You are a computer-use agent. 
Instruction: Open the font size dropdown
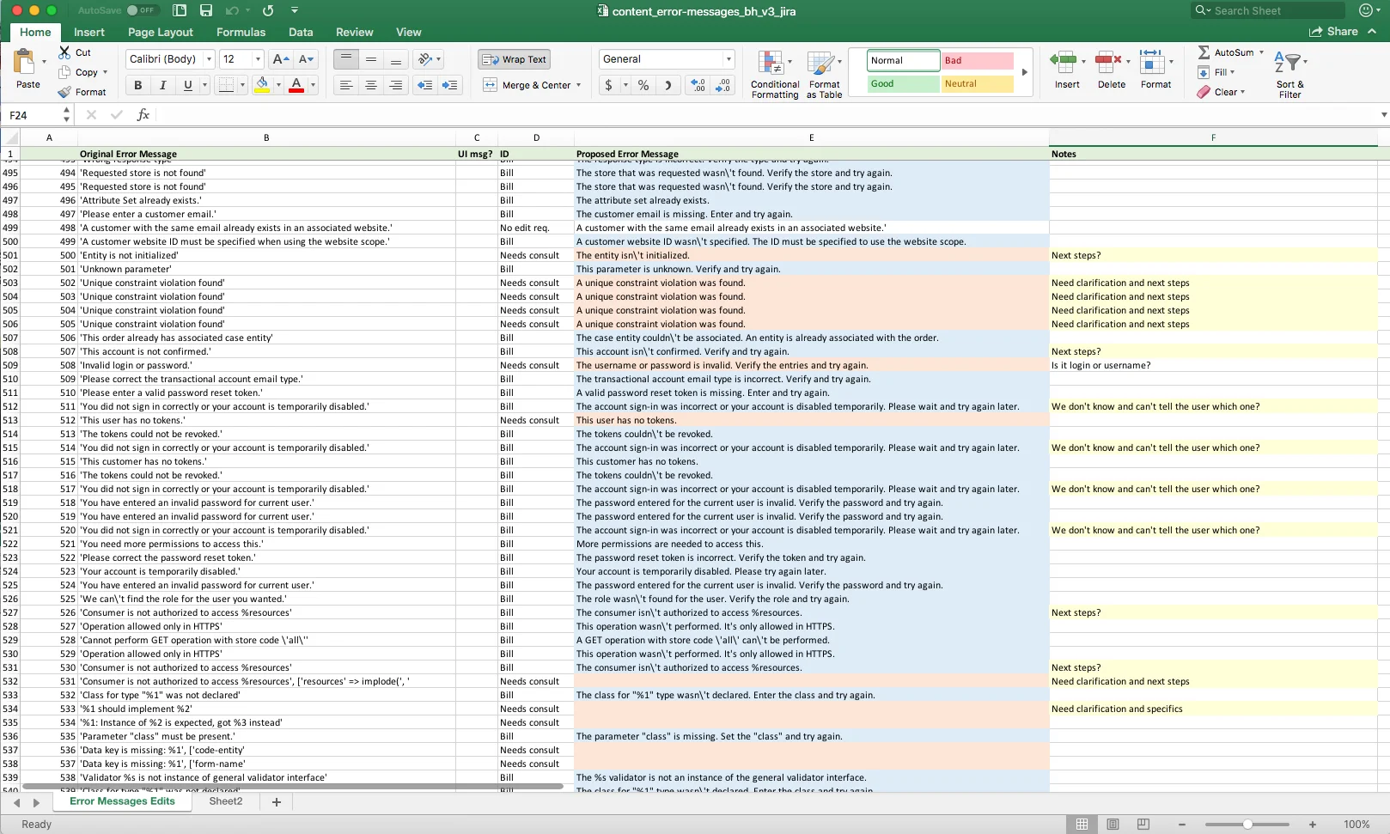(x=258, y=59)
